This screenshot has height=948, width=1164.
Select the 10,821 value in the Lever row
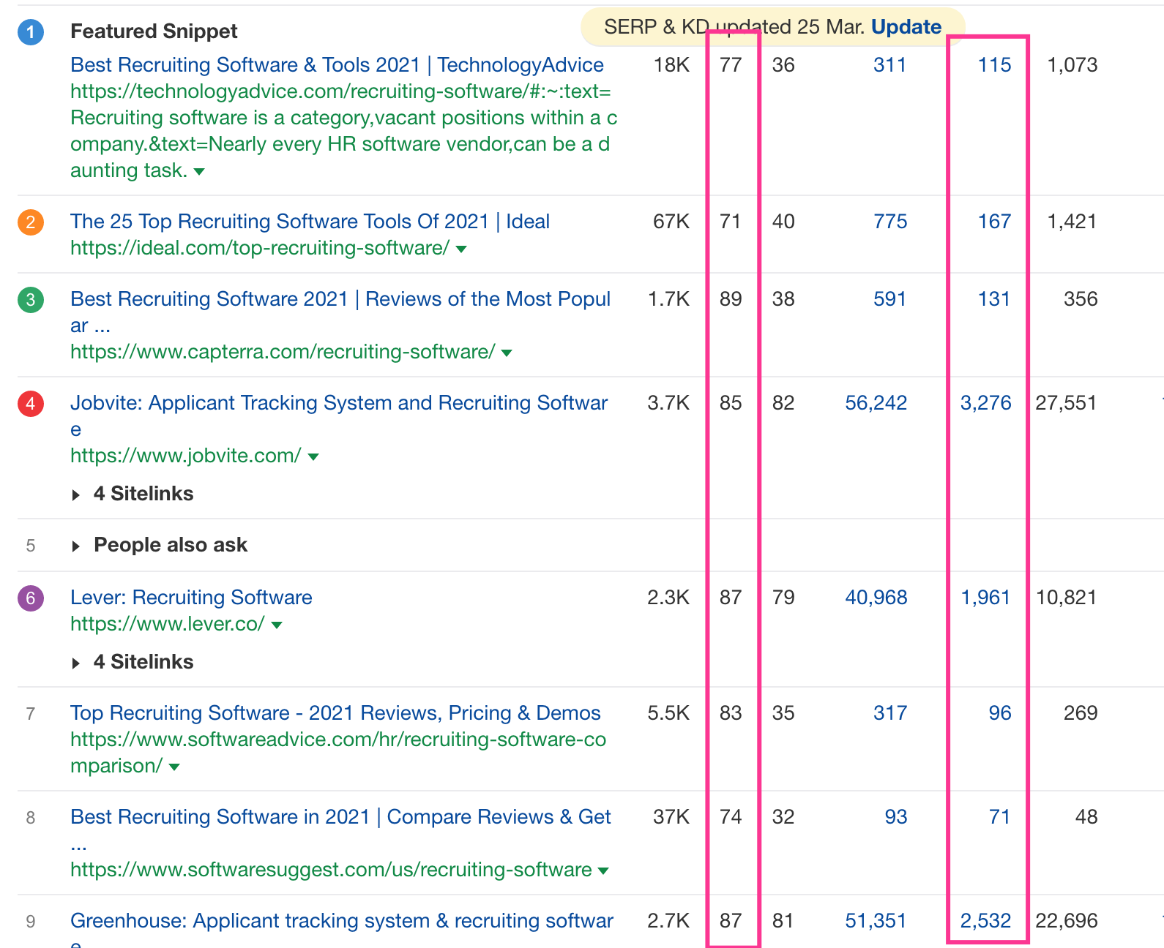click(x=1066, y=598)
